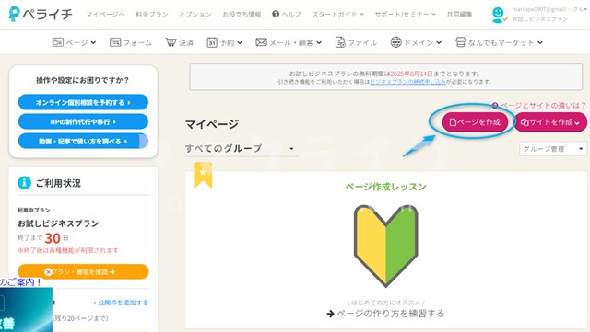Click the yellow star bookmark ribbon
The image size is (590, 332).
pyautogui.click(x=203, y=175)
